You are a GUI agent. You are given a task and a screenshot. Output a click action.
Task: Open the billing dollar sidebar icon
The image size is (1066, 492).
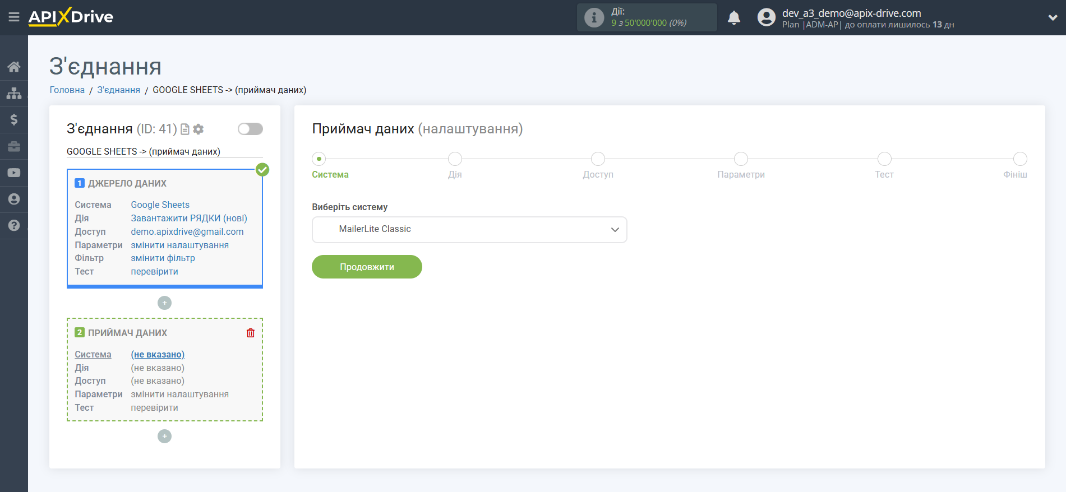(x=14, y=119)
